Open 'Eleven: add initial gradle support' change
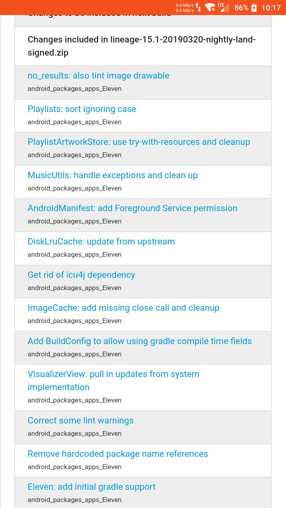Screen dimensions: 286x508 point(92,487)
